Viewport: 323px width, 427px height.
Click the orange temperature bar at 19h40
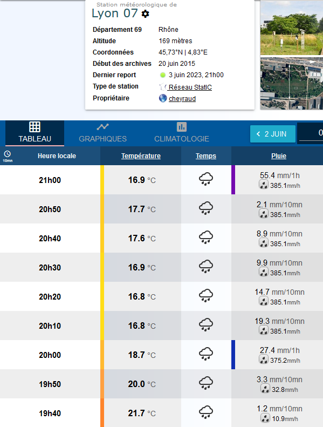coord(102,413)
